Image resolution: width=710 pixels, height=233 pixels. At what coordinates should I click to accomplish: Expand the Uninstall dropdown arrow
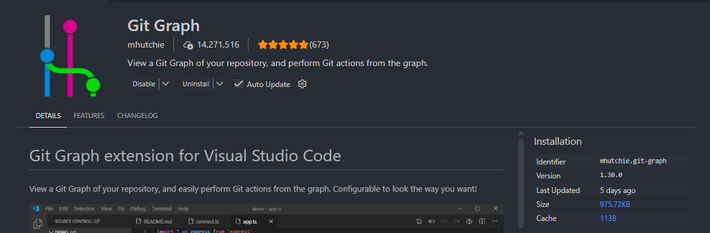[x=220, y=84]
